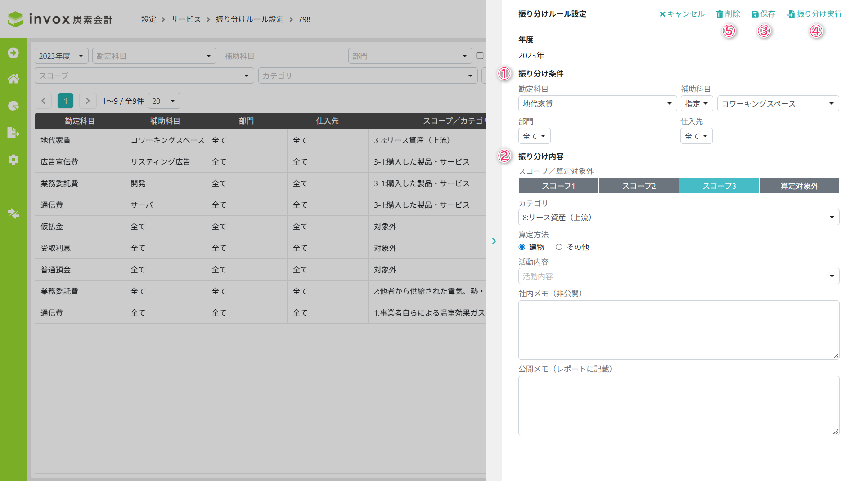Select その他 calculation method radio

pos(559,247)
